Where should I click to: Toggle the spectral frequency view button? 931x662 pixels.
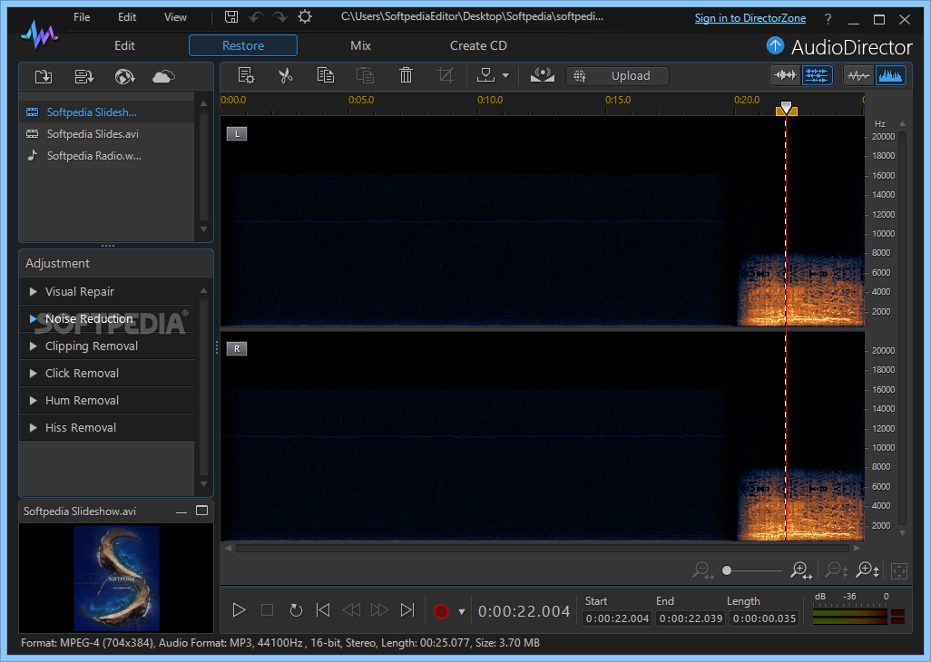pyautogui.click(x=890, y=75)
